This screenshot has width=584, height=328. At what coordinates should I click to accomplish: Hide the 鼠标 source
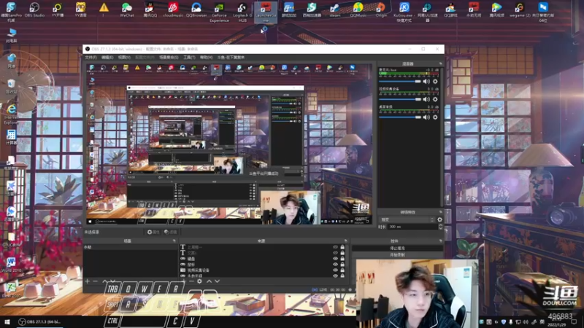point(335,265)
